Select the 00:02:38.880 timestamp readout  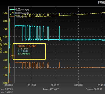pos(27,46)
